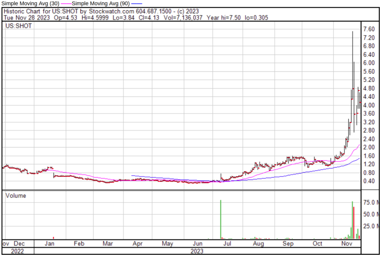This screenshot has height=255, width=380.
Task: Click the Volume panel label
Action: pyautogui.click(x=16, y=196)
